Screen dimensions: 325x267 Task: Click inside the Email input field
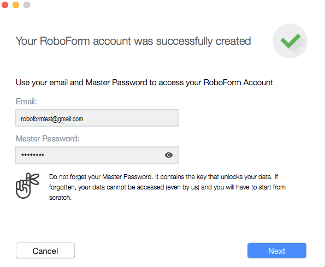click(x=97, y=118)
